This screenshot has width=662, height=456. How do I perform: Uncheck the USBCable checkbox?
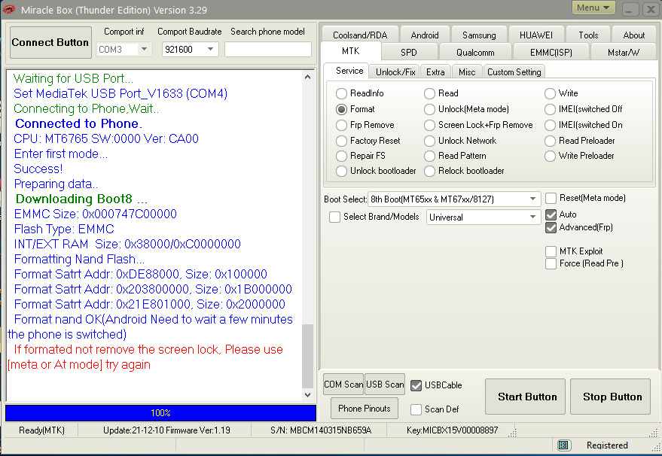click(x=416, y=385)
